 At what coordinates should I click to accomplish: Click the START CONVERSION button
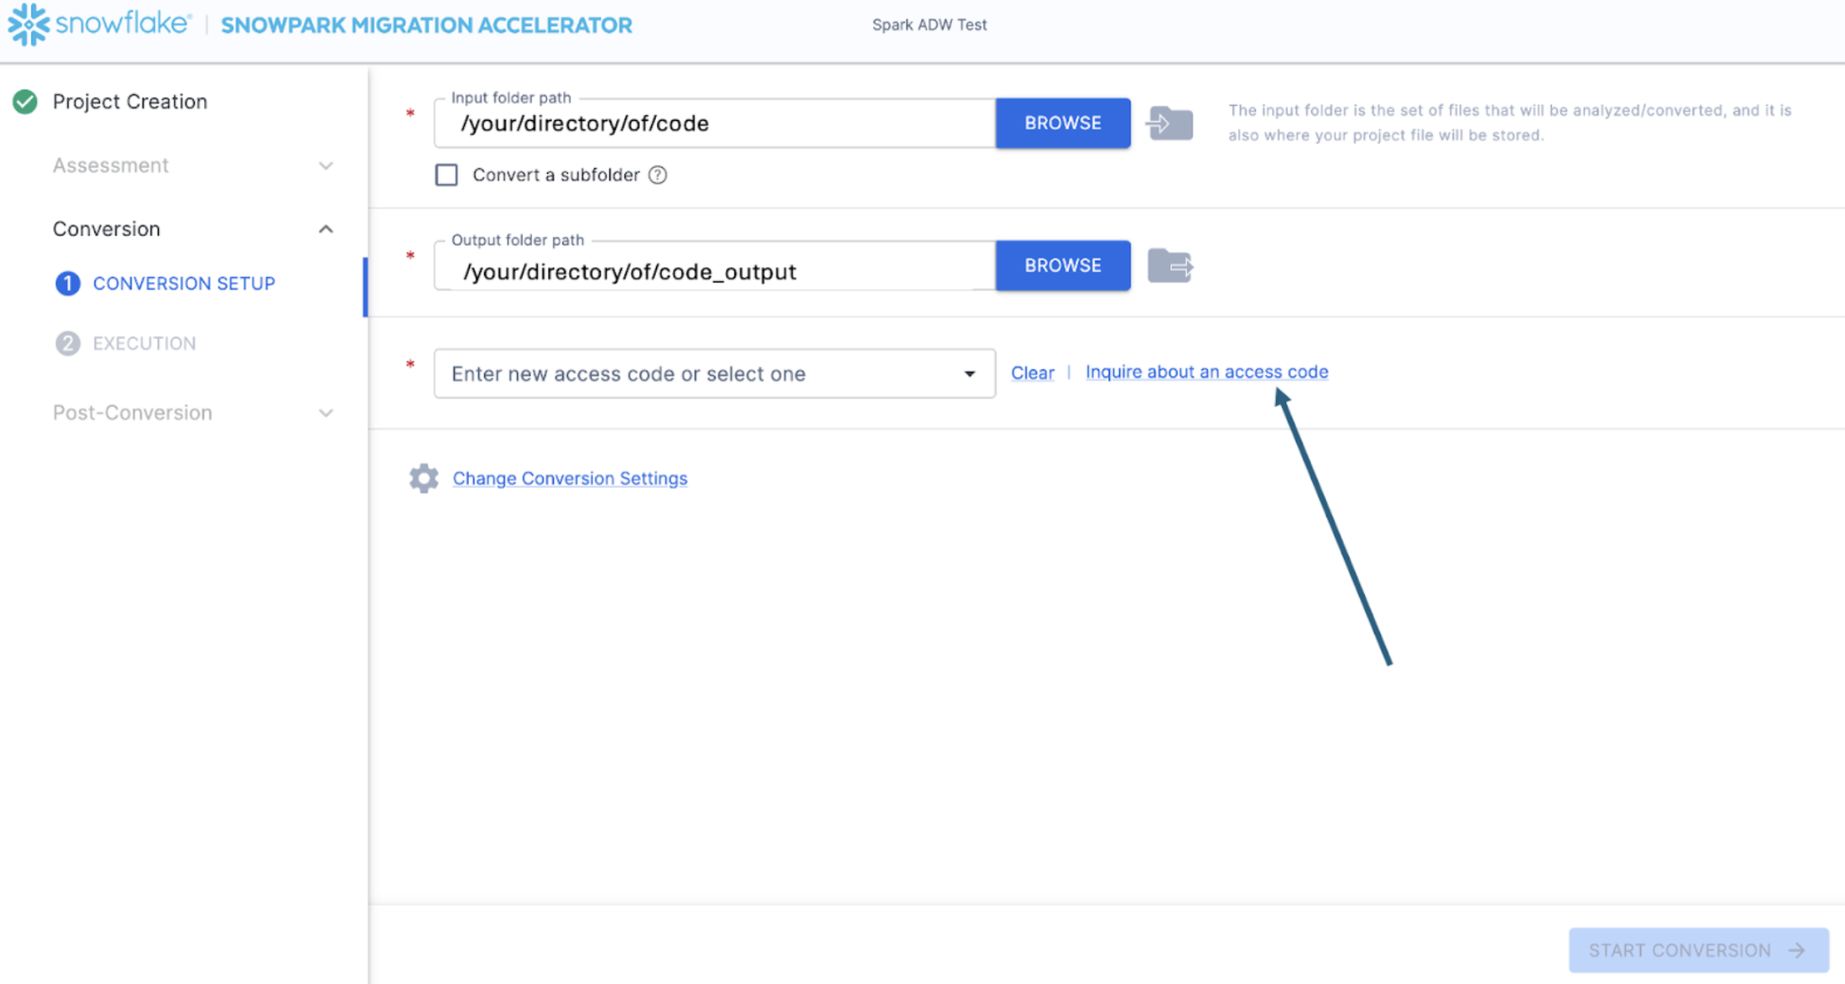1698,950
